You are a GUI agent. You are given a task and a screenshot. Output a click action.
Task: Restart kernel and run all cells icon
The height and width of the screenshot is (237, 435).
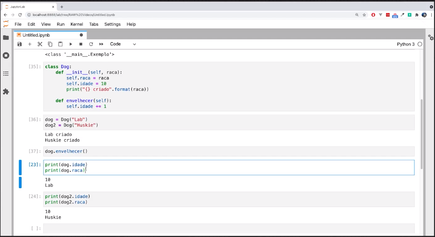pyautogui.click(x=101, y=44)
